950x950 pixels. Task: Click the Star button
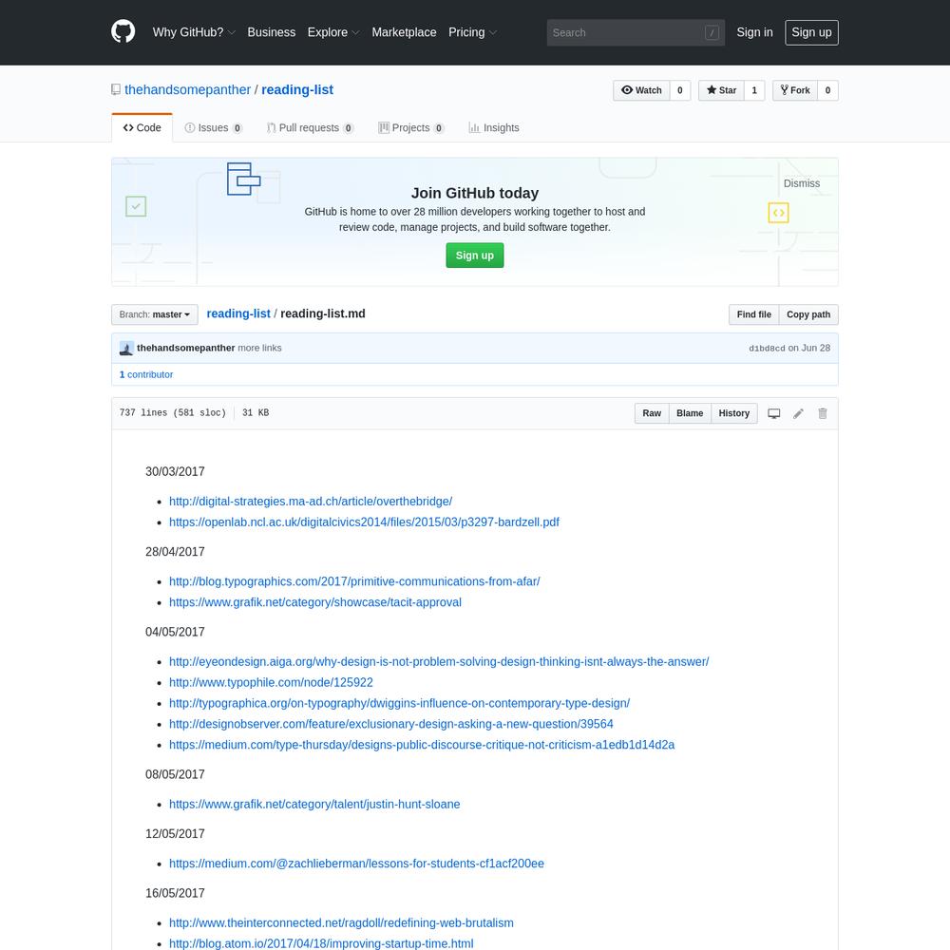pos(721,90)
